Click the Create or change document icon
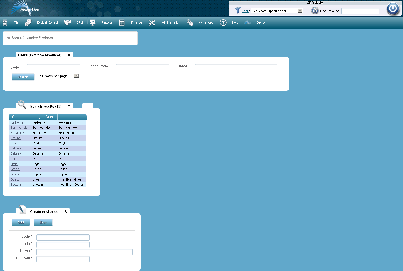The height and width of the screenshot is (271, 403). [22, 209]
